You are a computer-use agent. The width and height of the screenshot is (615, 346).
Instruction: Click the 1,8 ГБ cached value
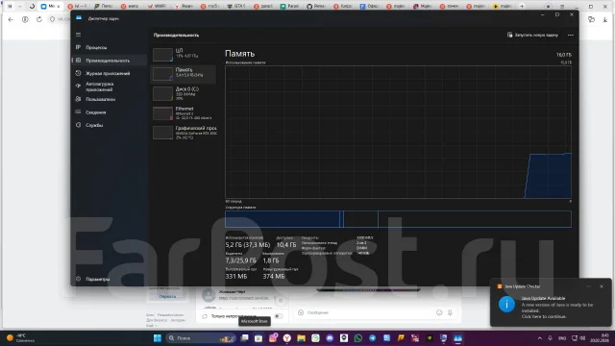271,260
